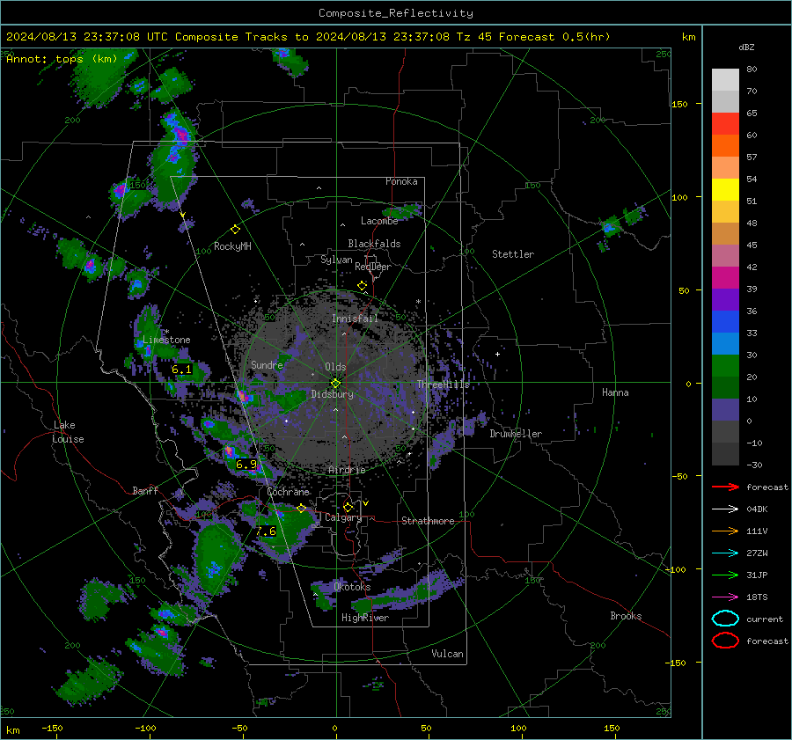
Task: Click the Didsbury map label
Action: [333, 394]
